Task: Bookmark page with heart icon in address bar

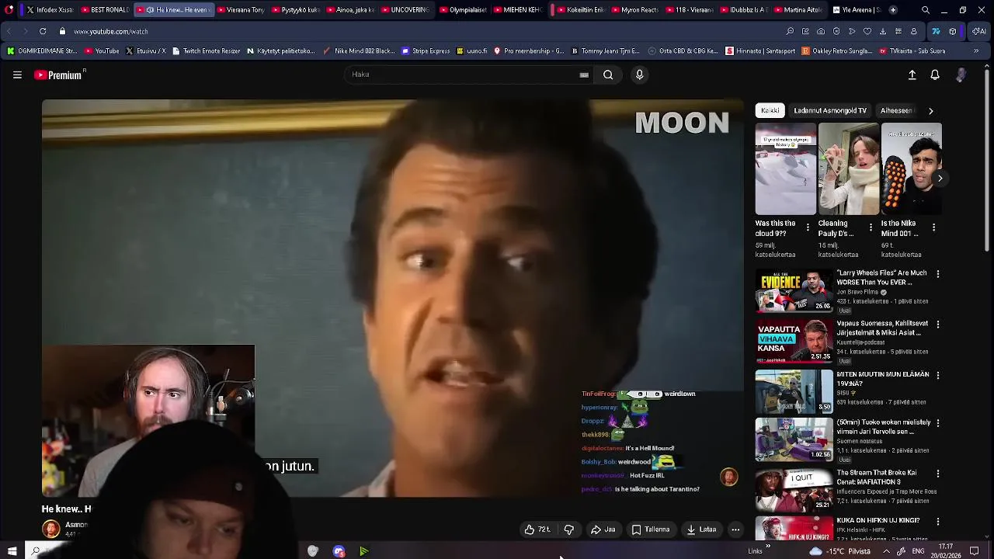Action: [867, 31]
